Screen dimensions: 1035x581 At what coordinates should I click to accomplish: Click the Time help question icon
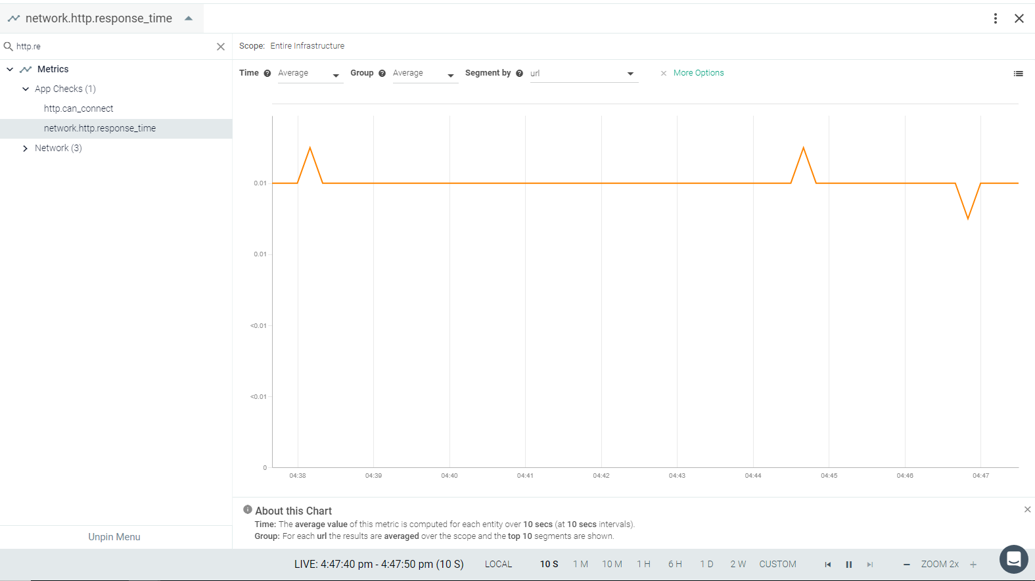coord(267,74)
